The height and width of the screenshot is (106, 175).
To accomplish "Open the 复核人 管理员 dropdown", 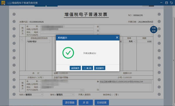I will [x=65, y=95].
